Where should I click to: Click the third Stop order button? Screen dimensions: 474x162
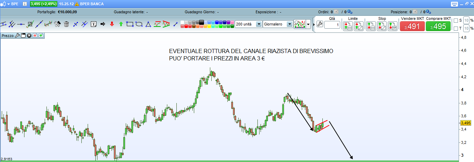[392, 26]
